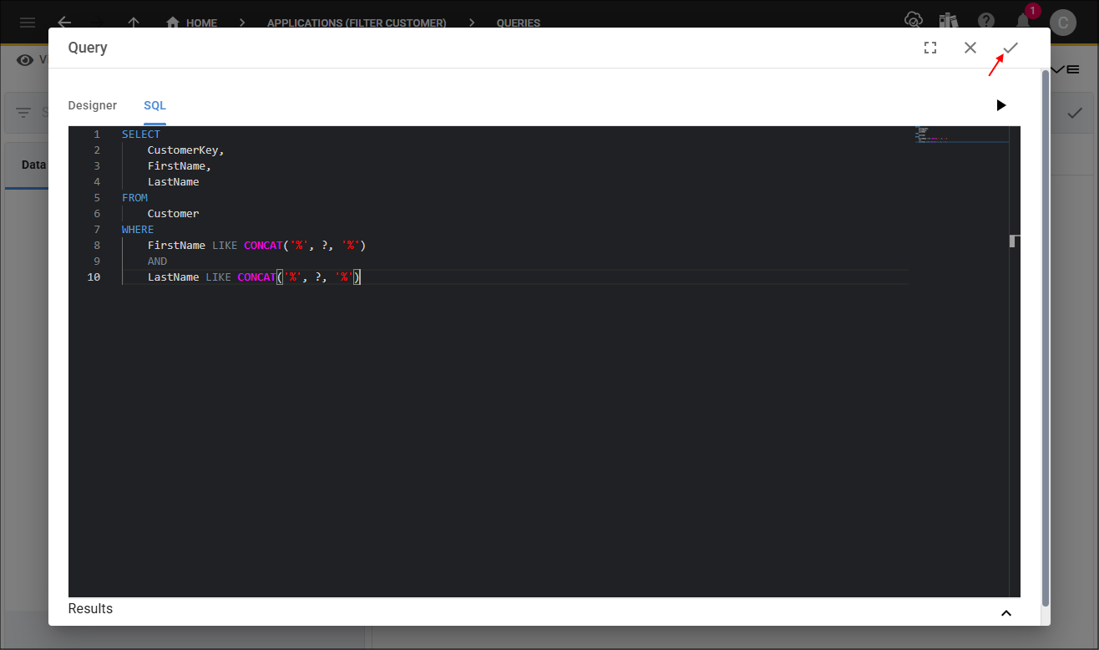Expand the Query dialog to fullscreen

click(x=930, y=48)
